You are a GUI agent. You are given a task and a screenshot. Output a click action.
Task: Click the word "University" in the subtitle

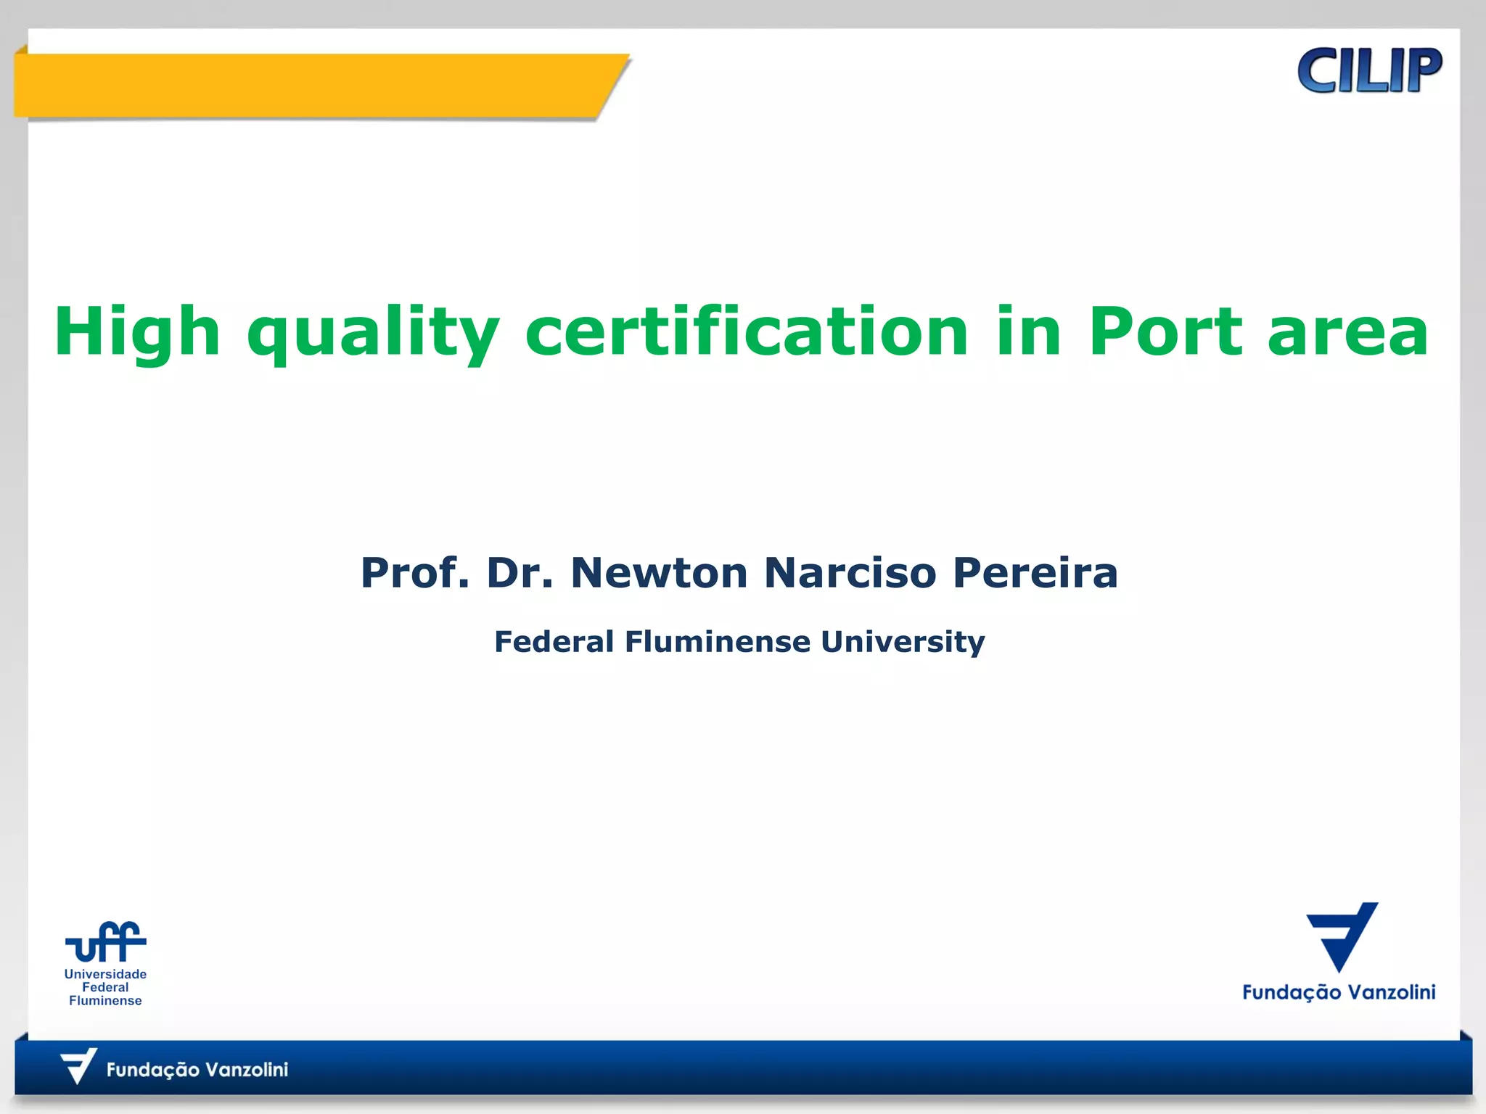click(x=903, y=642)
